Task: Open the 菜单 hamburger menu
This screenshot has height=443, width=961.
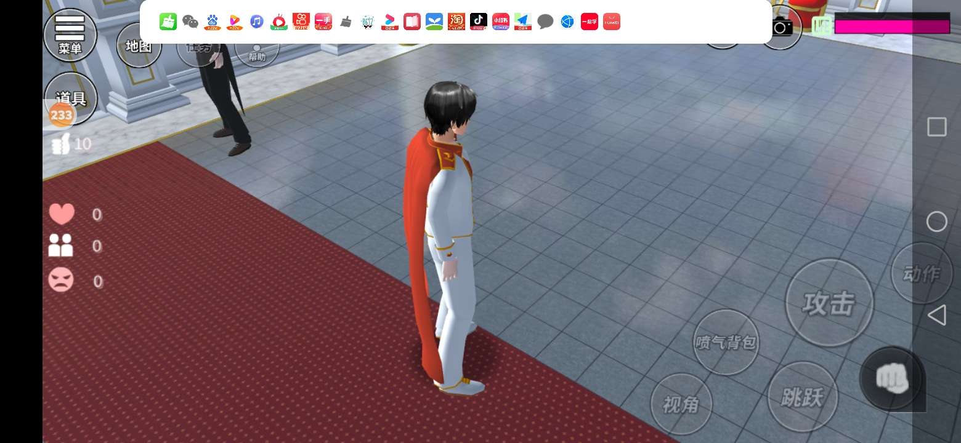Action: (x=70, y=34)
